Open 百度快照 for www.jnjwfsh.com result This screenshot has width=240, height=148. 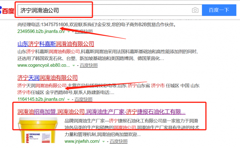pos(118,142)
